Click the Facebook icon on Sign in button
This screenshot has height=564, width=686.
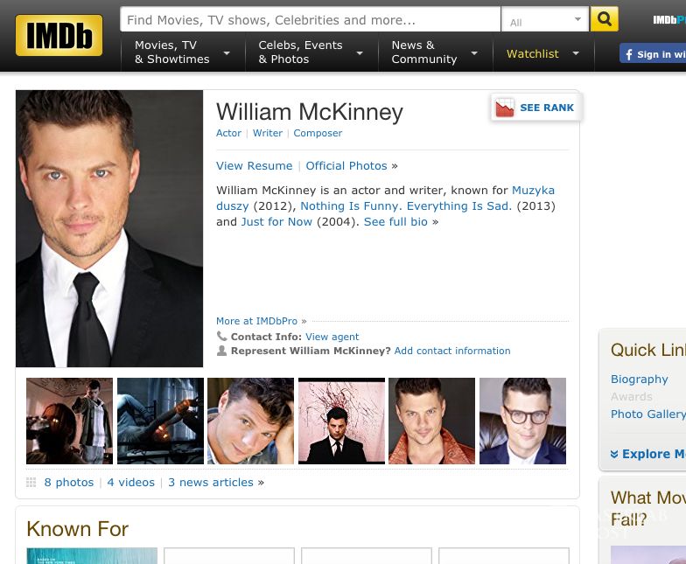[x=628, y=54]
